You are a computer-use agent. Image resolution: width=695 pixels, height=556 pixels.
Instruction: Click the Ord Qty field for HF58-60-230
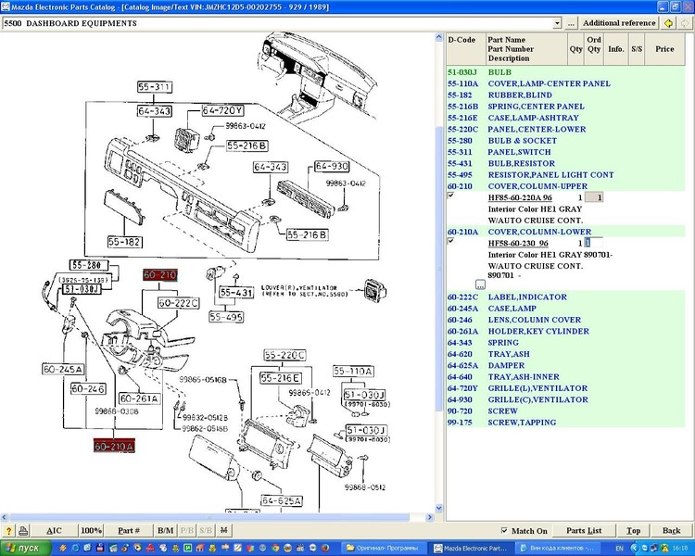click(594, 243)
